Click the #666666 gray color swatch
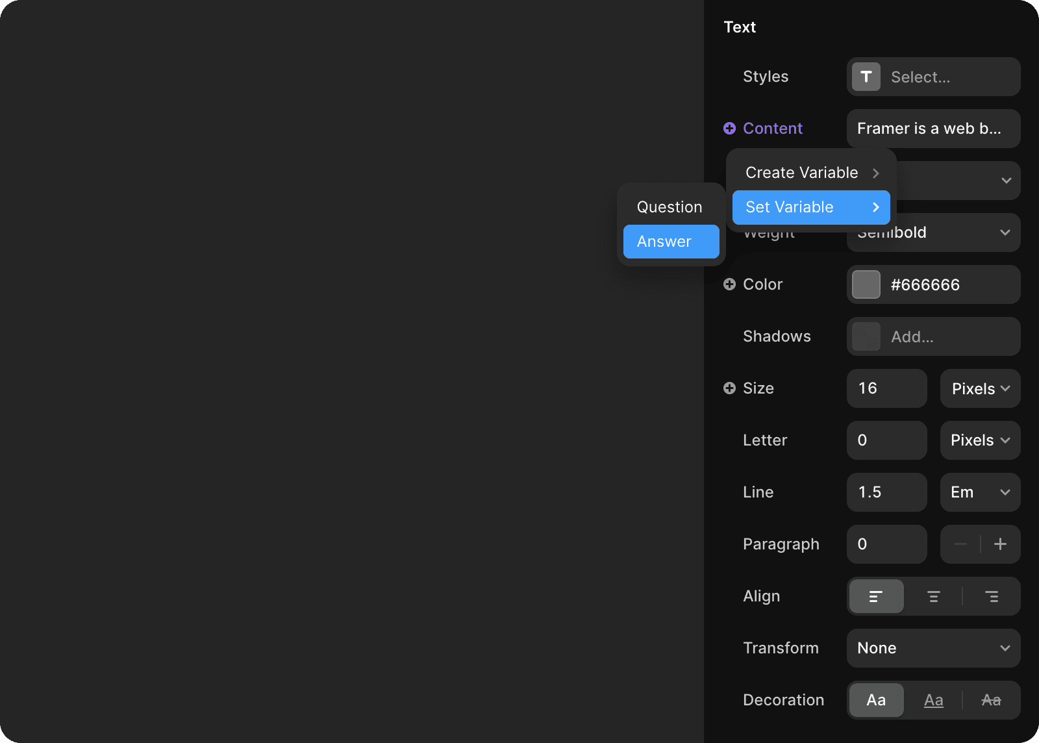1039x743 pixels. [x=866, y=284]
